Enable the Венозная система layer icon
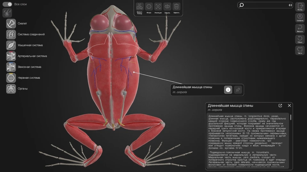Screen dimensions: 307x172 pyautogui.click(x=11, y=67)
